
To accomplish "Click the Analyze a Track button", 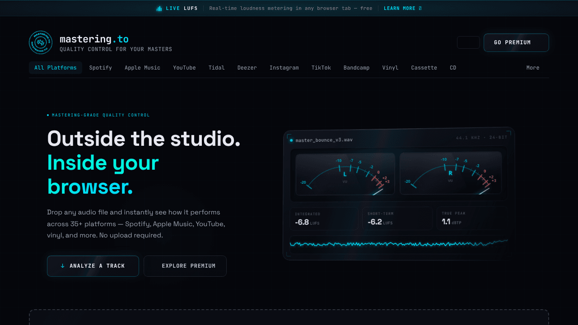I will [x=93, y=266].
